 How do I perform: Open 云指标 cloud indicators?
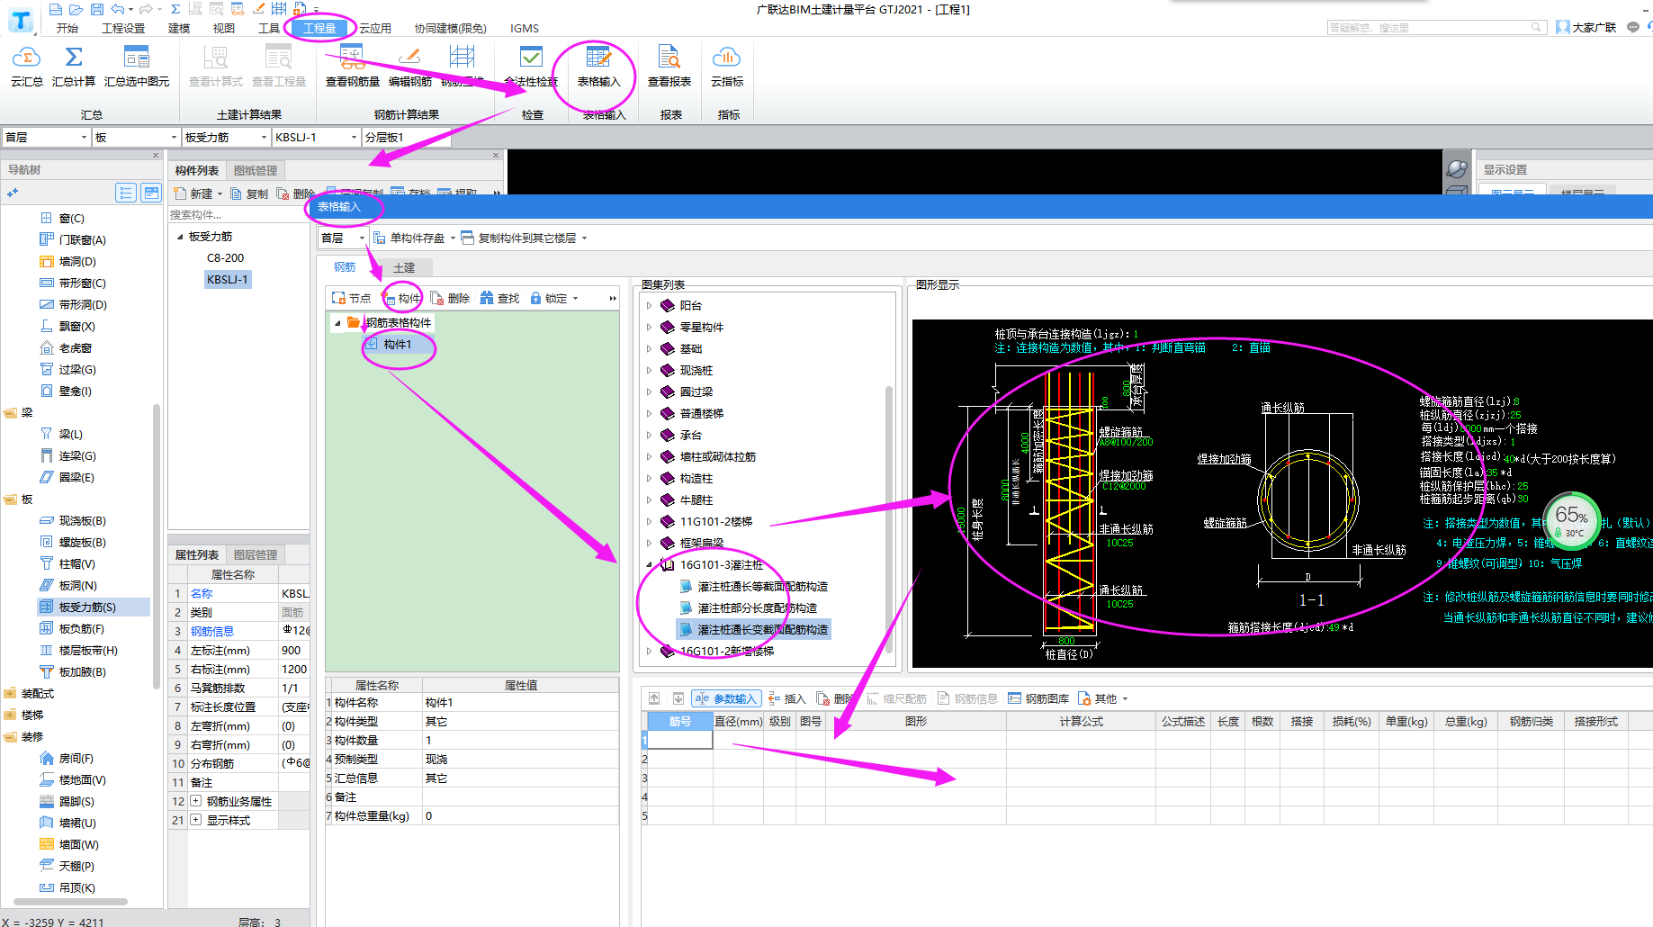point(727,67)
